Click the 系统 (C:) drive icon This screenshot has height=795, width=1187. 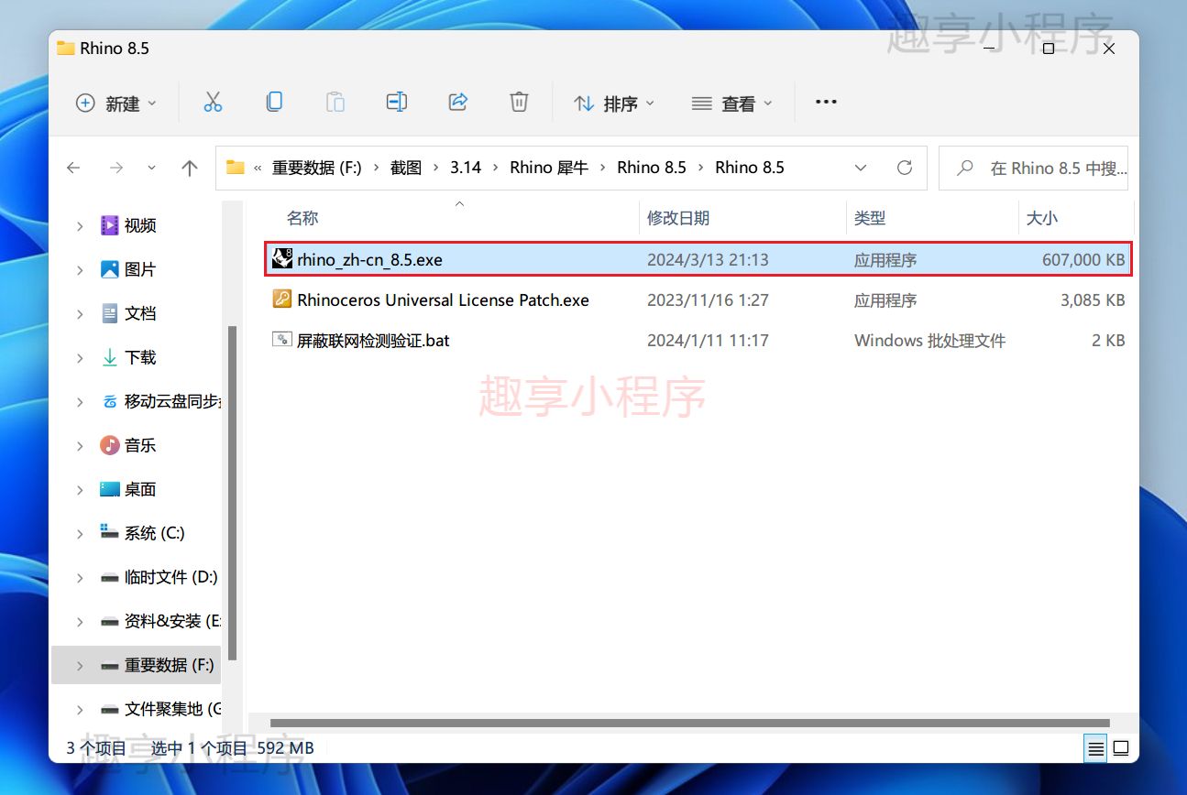[110, 533]
